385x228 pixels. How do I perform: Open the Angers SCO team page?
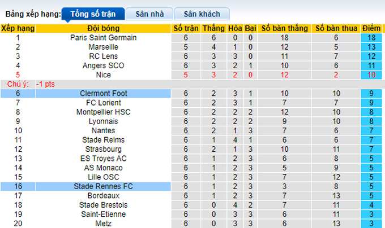point(103,65)
